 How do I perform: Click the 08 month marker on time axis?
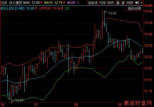[76, 105]
